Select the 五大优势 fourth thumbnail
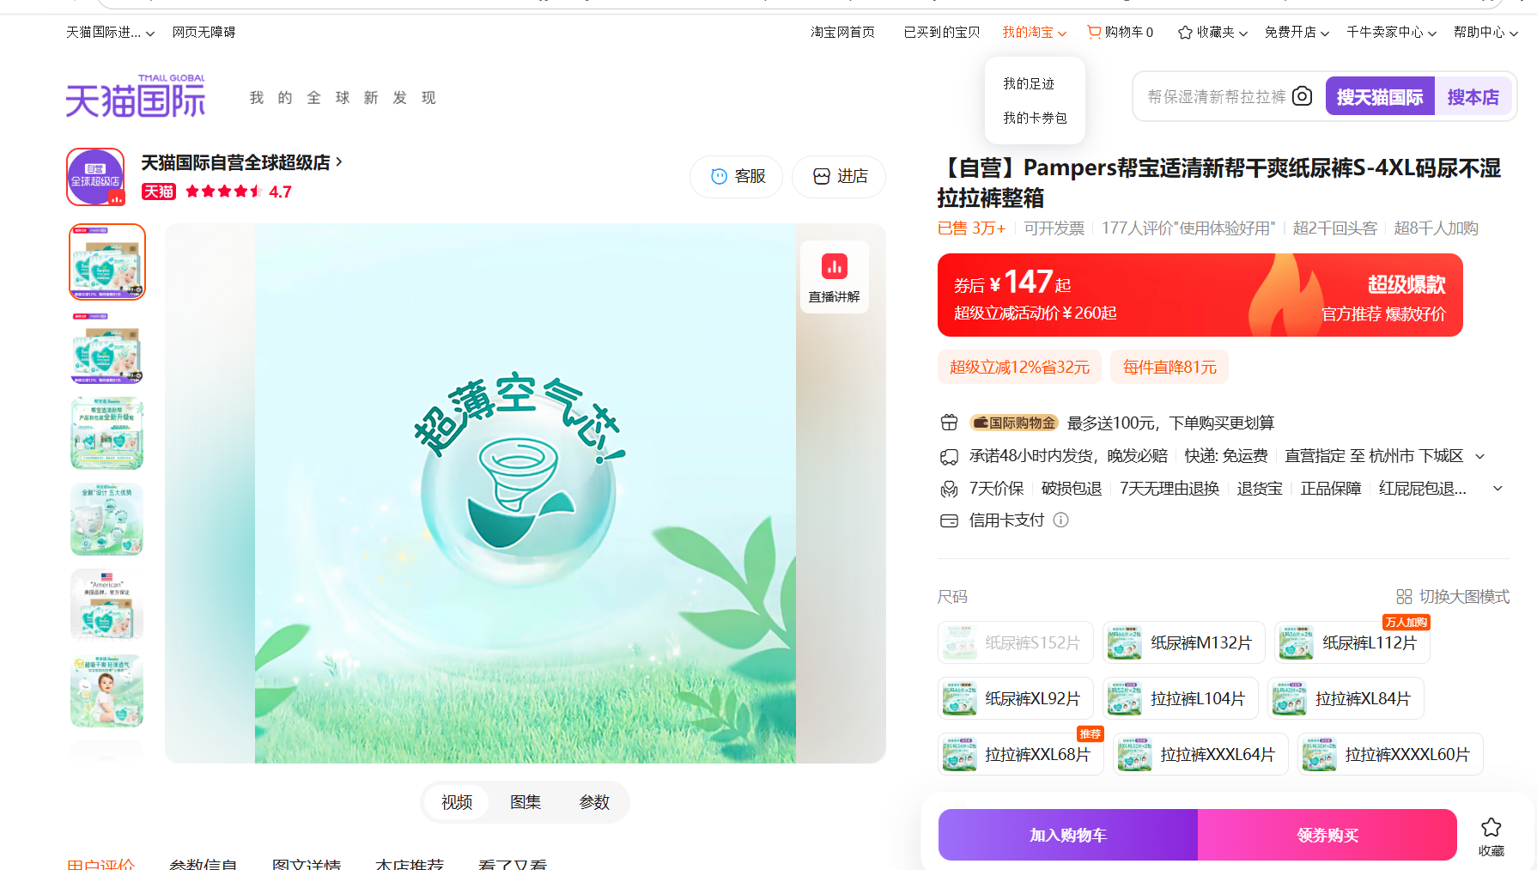This screenshot has width=1537, height=870. 107,520
